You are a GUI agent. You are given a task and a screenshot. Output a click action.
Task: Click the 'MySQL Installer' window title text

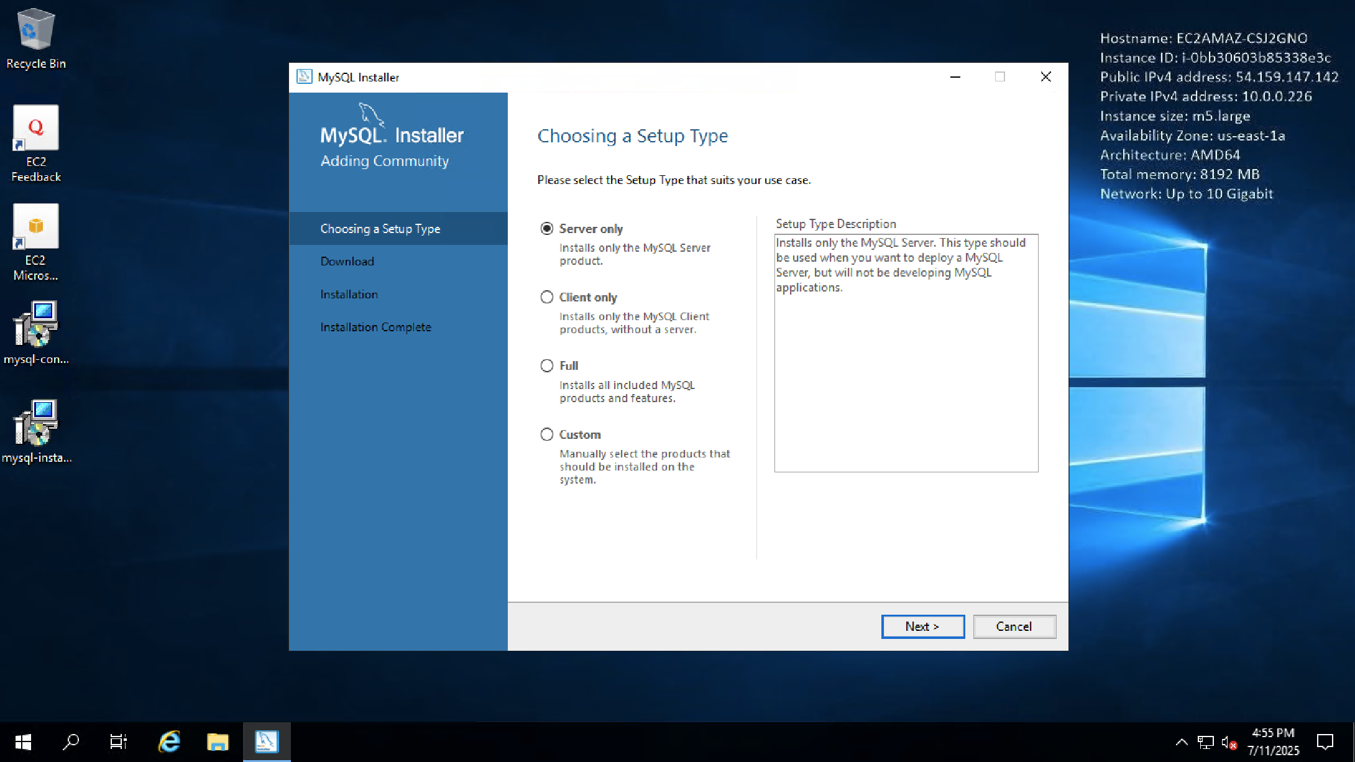[359, 77]
